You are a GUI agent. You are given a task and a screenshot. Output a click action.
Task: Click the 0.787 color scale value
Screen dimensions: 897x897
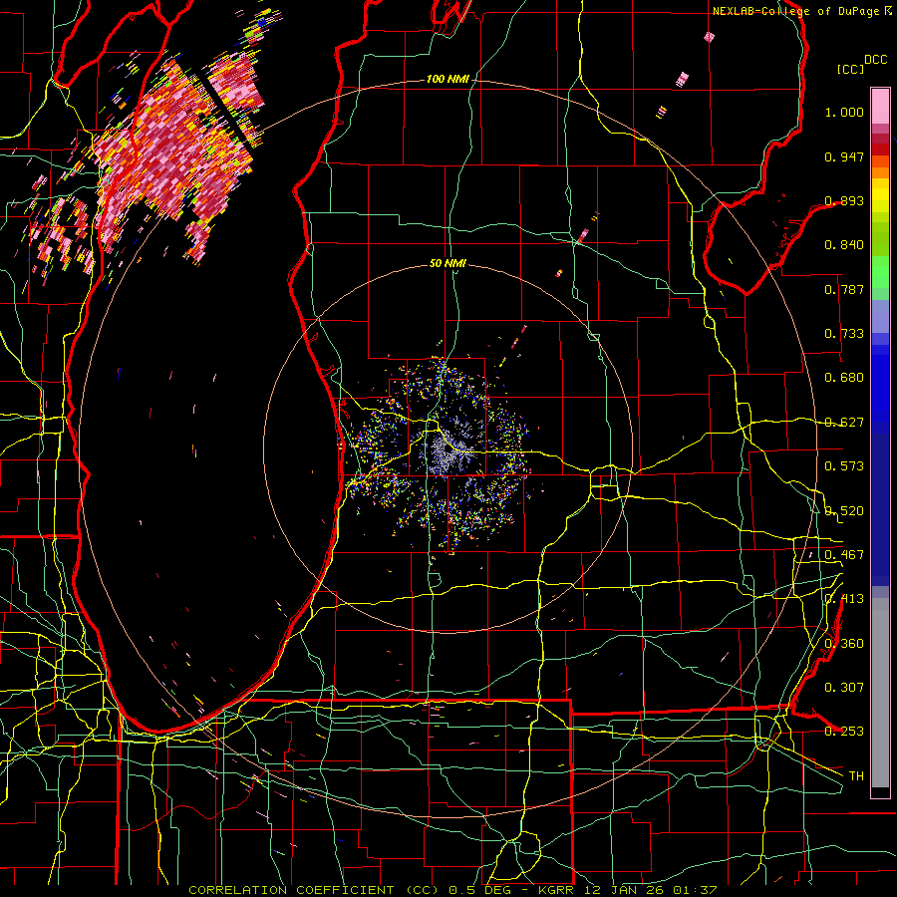(844, 289)
